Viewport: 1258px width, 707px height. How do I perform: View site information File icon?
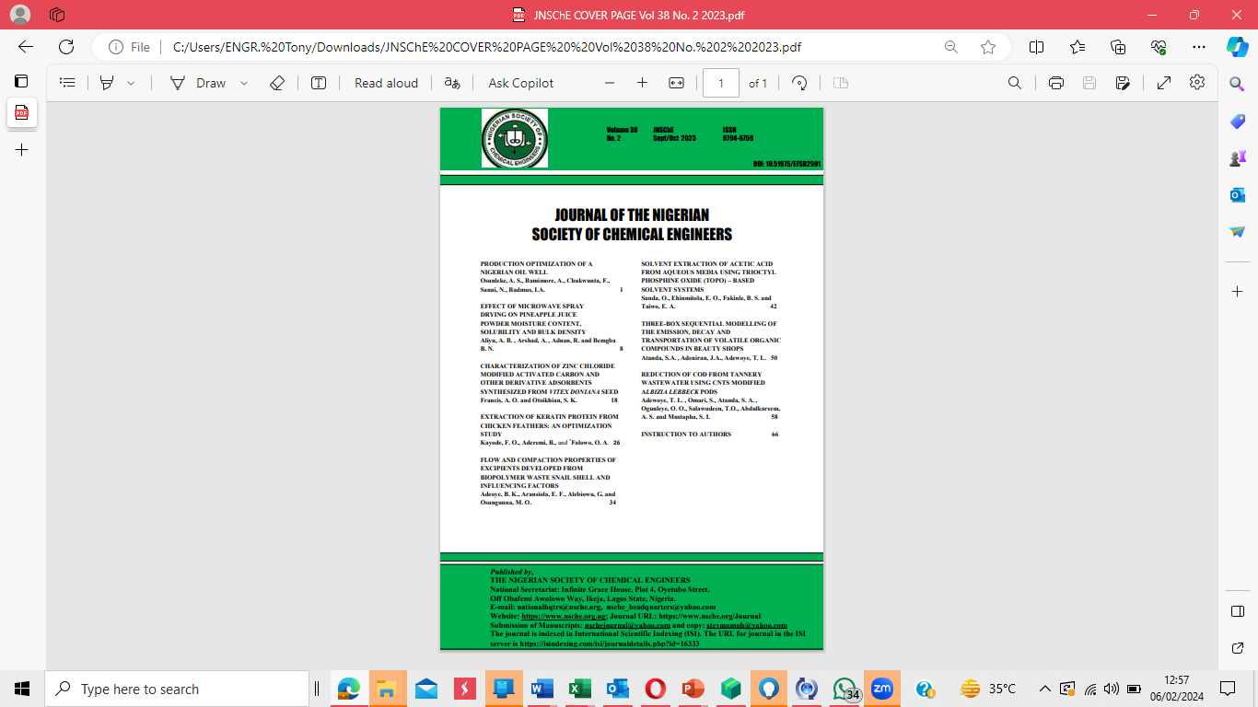(x=130, y=47)
